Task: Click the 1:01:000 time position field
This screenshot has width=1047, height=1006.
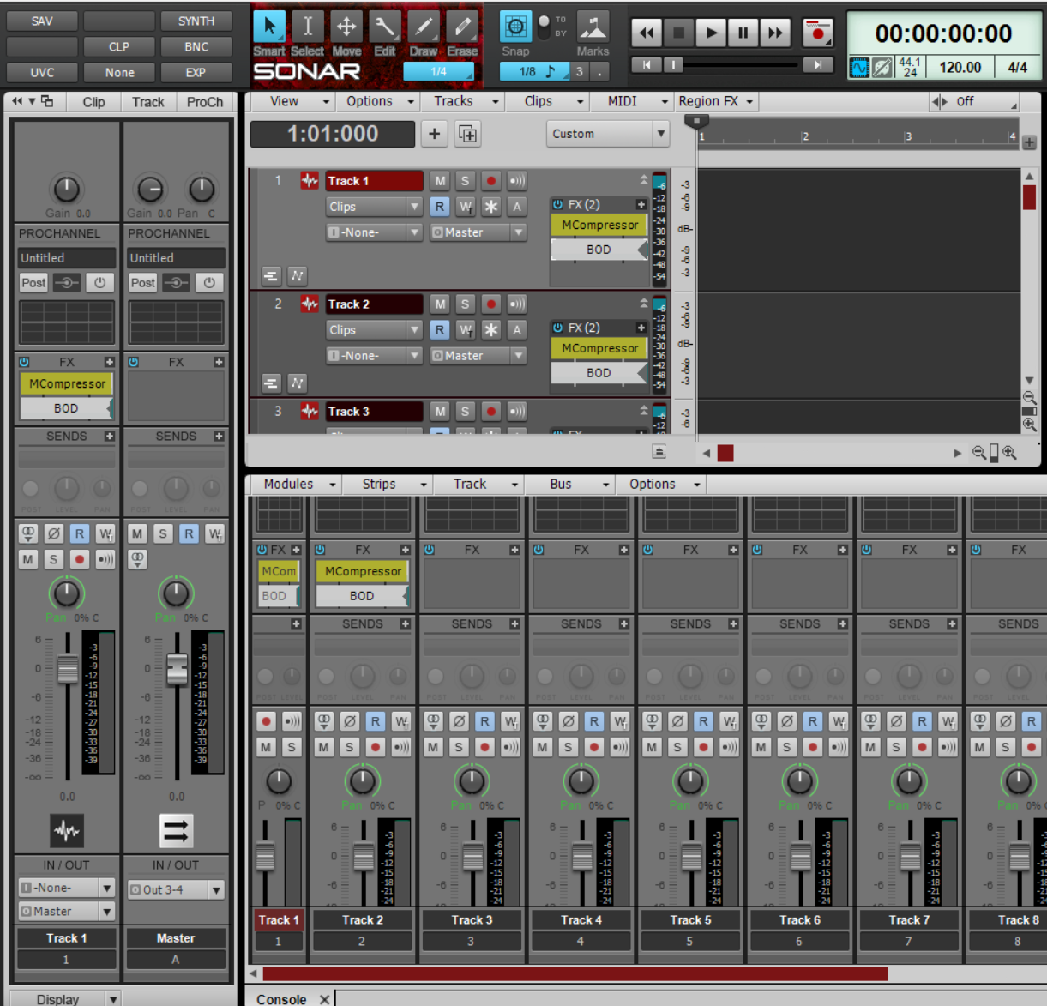Action: click(x=333, y=134)
